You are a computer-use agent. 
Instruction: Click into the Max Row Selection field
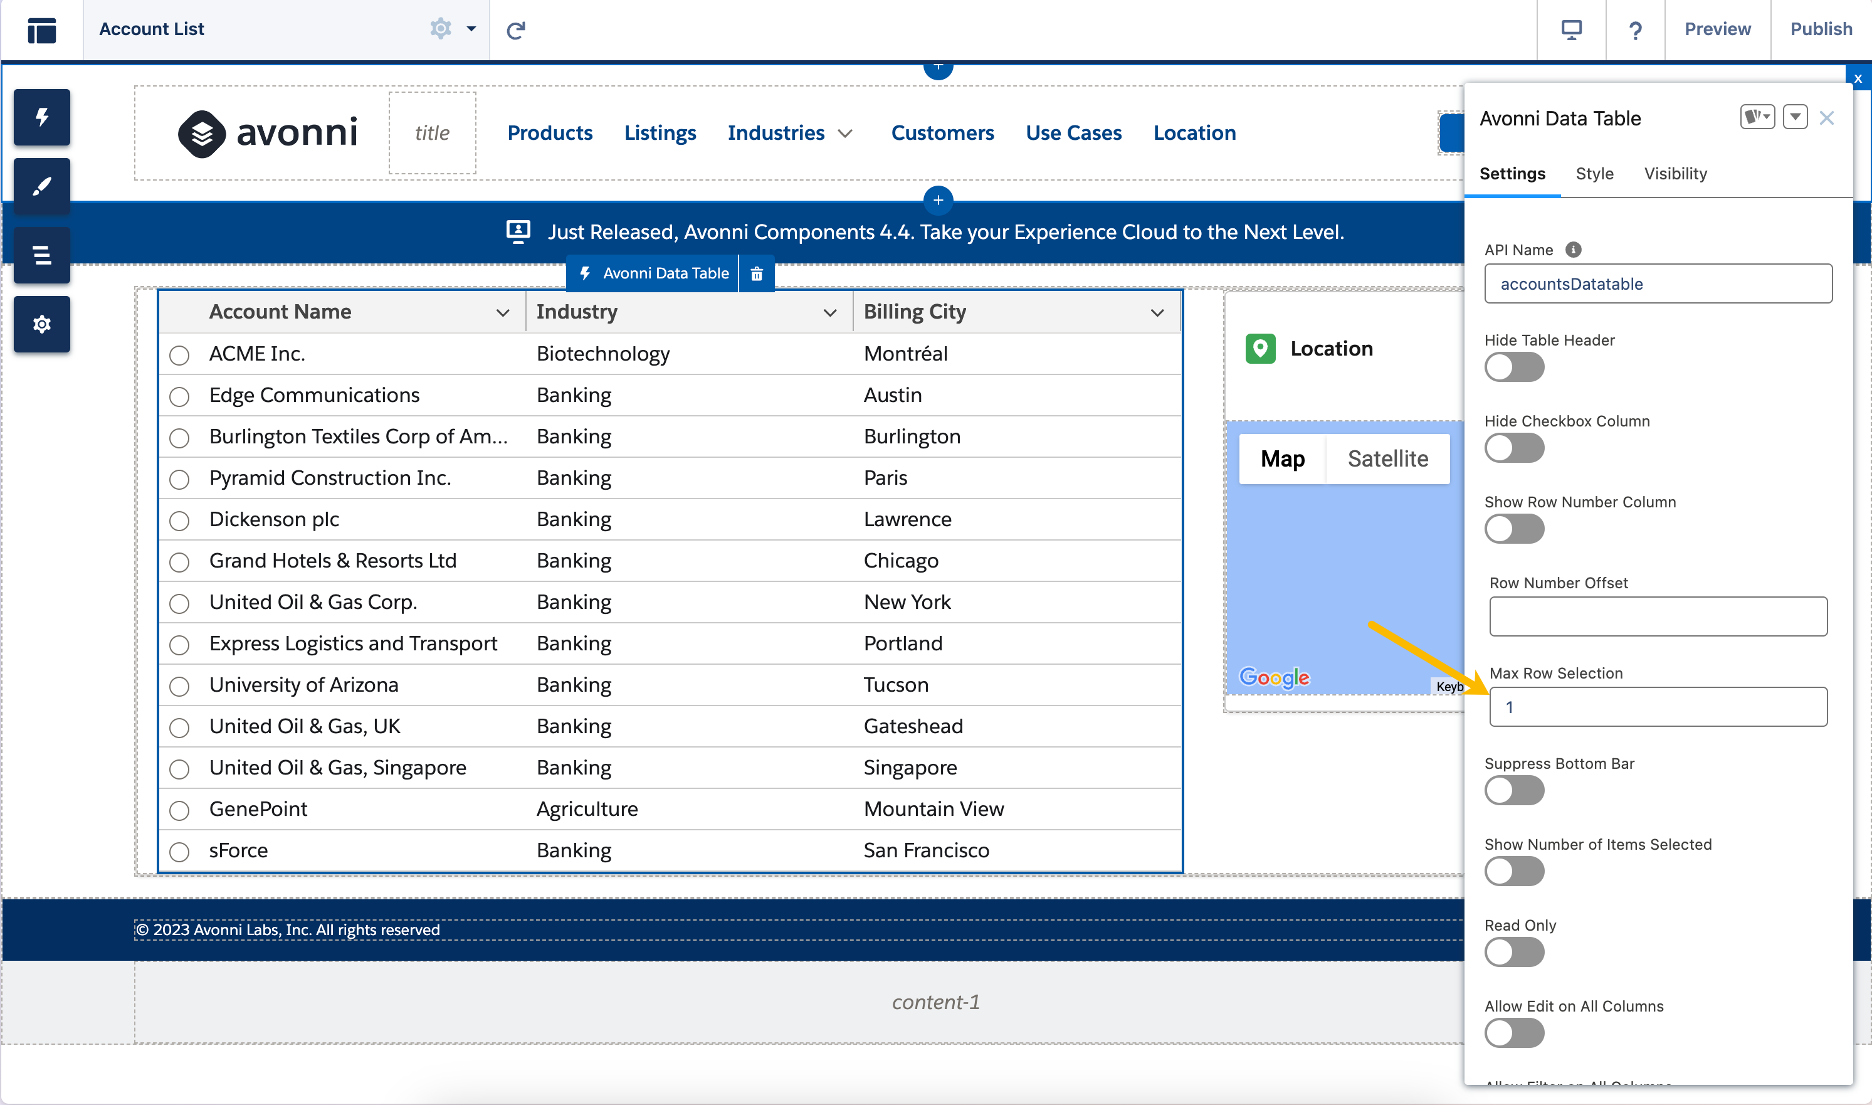pos(1658,707)
